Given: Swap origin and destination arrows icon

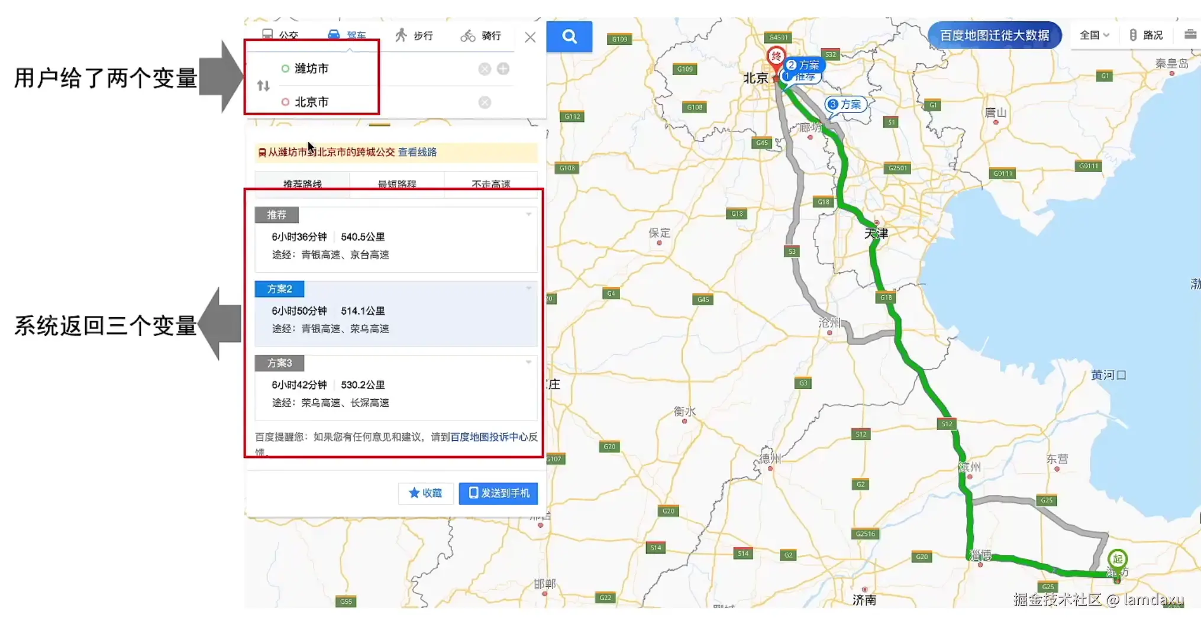Looking at the screenshot, I should [x=263, y=86].
